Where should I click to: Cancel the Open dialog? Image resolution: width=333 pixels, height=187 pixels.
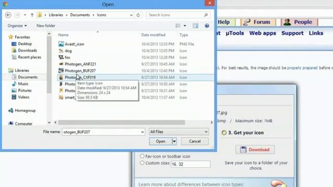tap(195, 141)
